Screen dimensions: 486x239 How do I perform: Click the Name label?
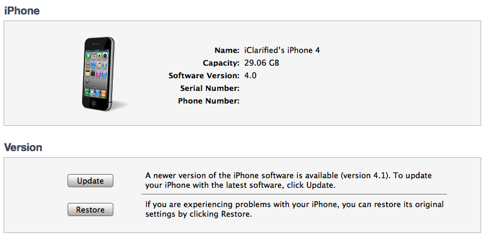coord(227,51)
